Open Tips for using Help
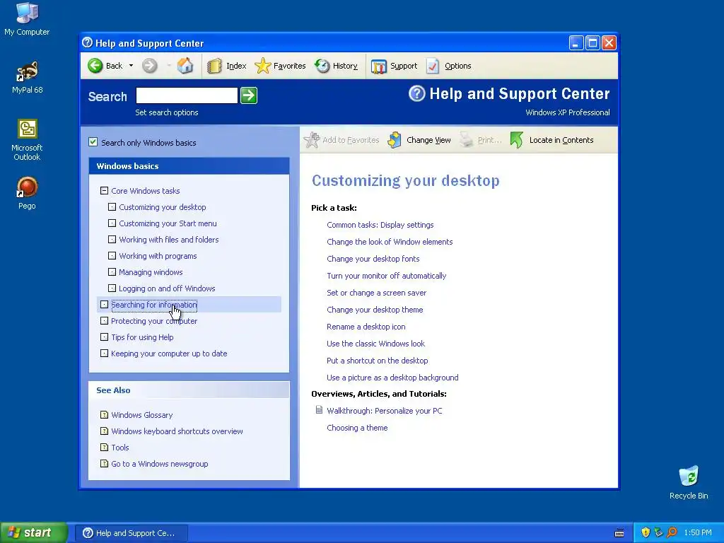Image resolution: width=724 pixels, height=543 pixels. 142,337
